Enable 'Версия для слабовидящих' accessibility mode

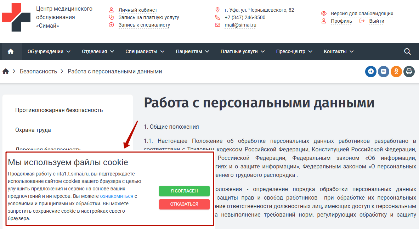(x=362, y=13)
